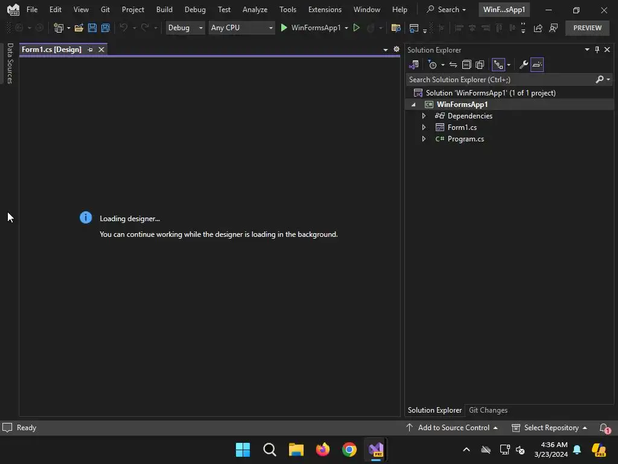Click Start Without Debugging outline play icon
This screenshot has width=618, height=464.
(356, 28)
